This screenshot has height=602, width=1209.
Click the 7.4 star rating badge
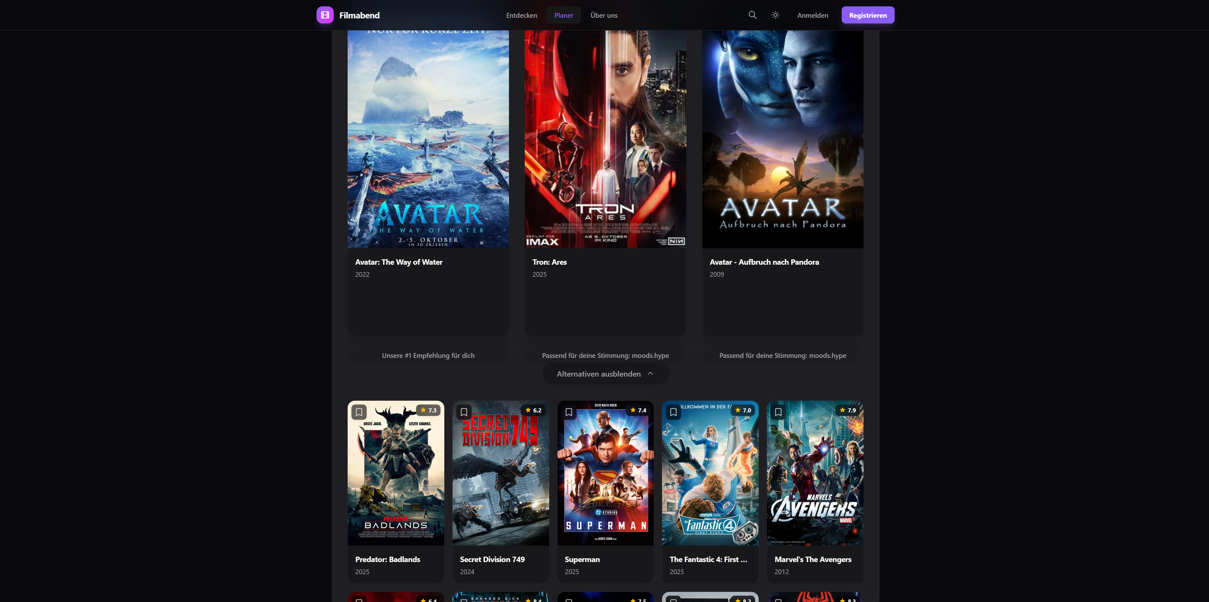coord(638,410)
